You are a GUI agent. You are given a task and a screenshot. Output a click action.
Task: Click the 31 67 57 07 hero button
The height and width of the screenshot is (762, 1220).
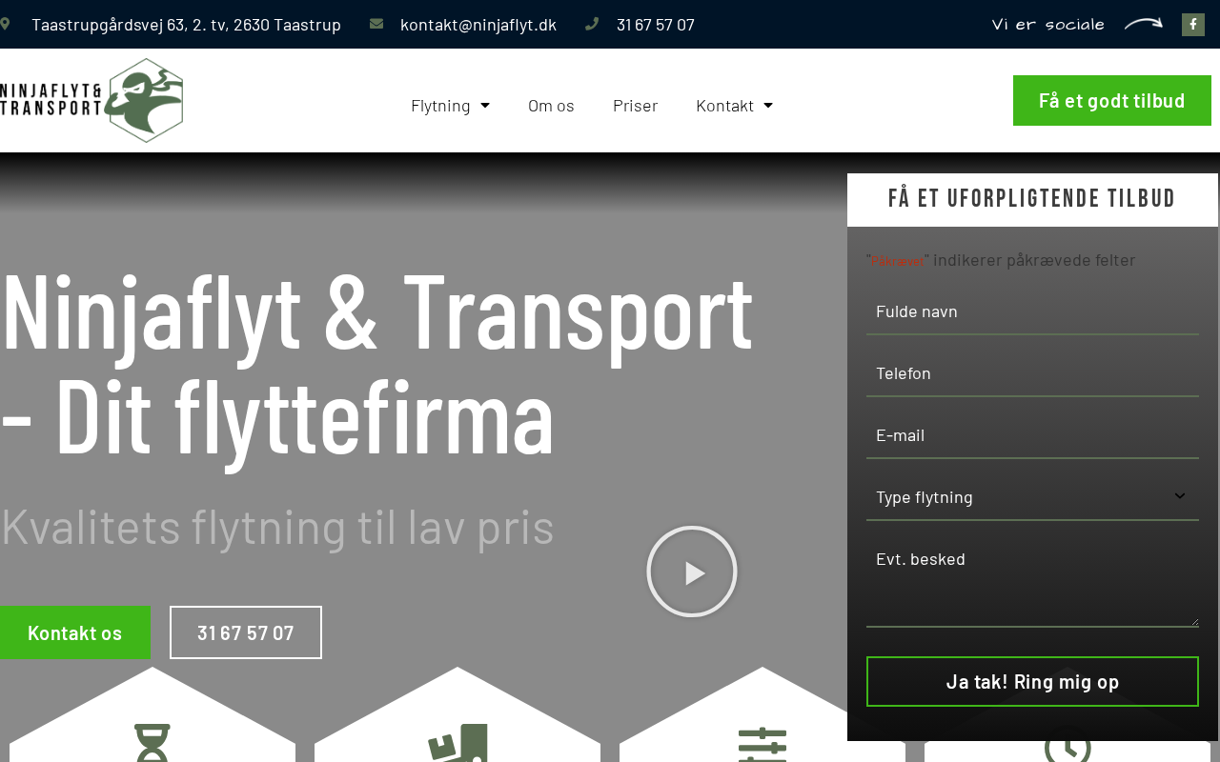246,632
